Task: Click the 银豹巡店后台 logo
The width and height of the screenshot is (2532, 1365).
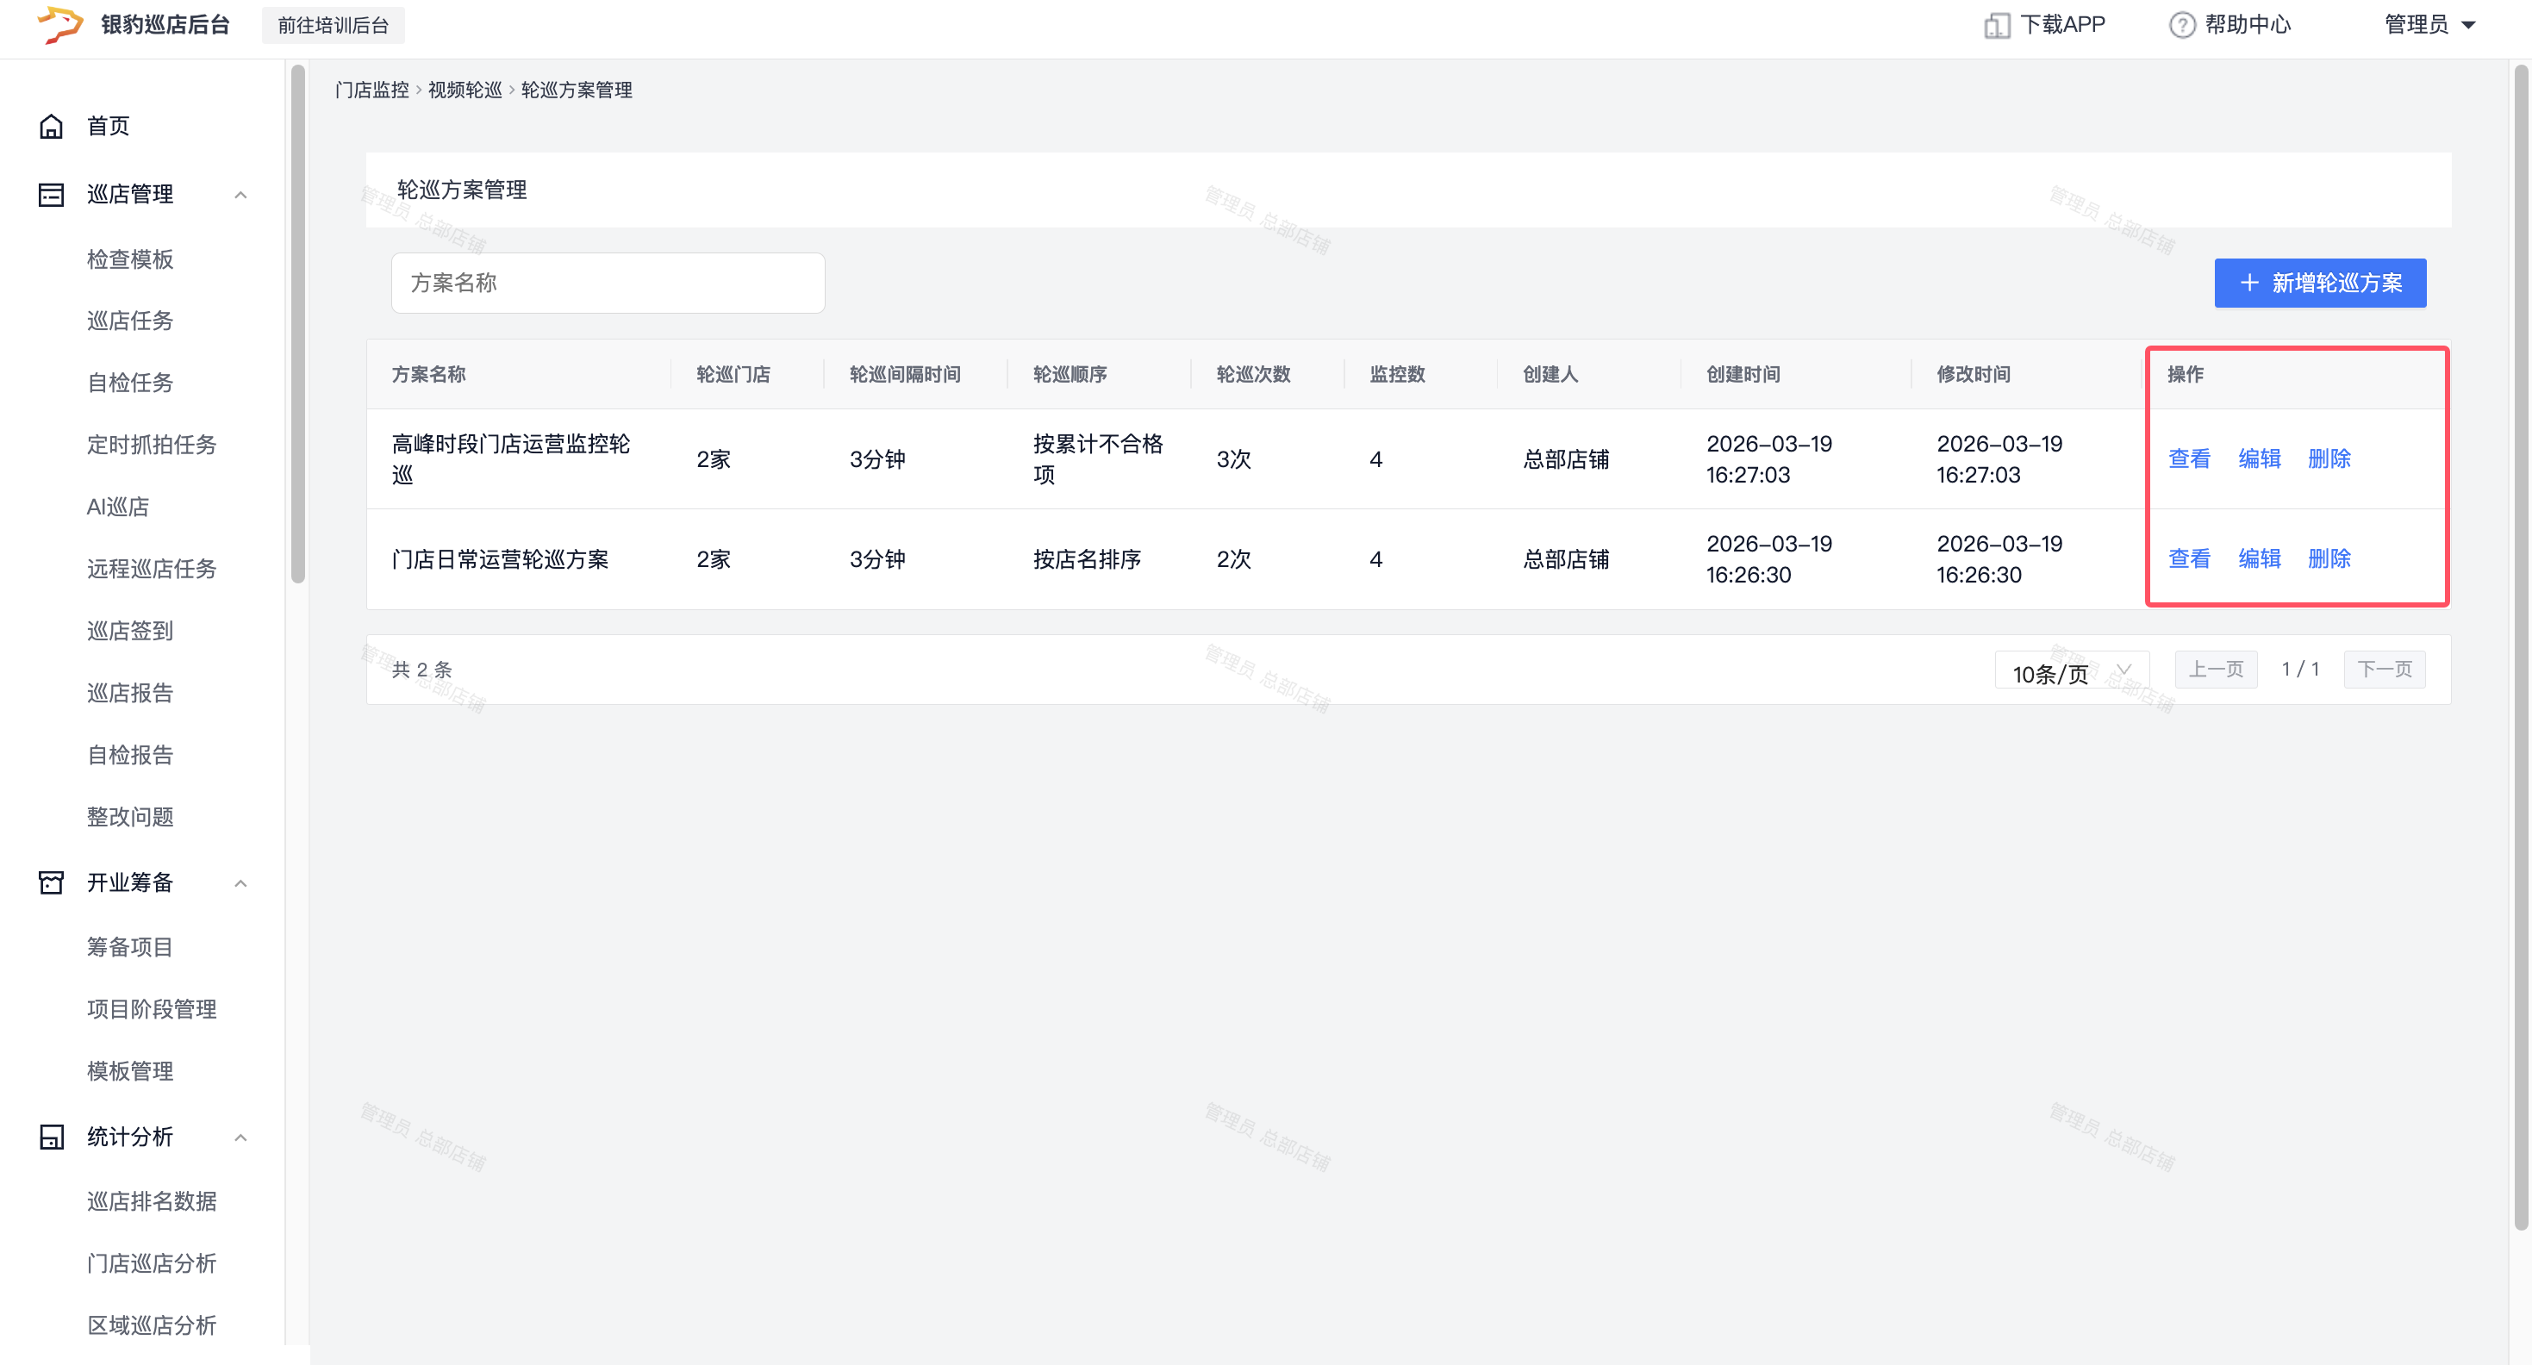Action: pos(60,25)
